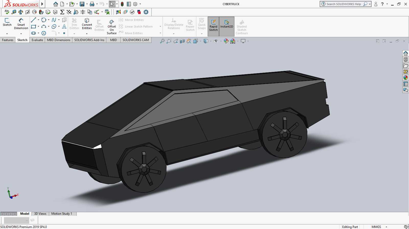This screenshot has width=409, height=229.
Task: Click the View Settings monitor icon
Action: (x=243, y=41)
